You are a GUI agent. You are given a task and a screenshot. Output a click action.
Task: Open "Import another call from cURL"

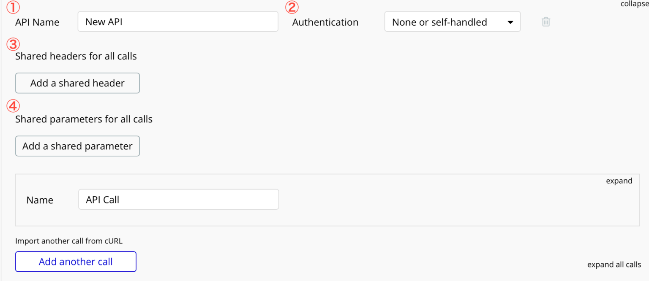(x=69, y=241)
